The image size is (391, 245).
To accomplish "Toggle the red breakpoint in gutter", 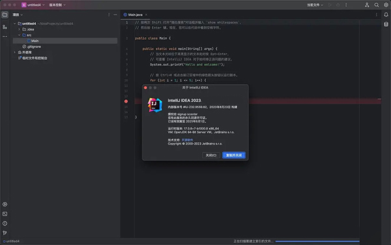I will (x=126, y=101).
